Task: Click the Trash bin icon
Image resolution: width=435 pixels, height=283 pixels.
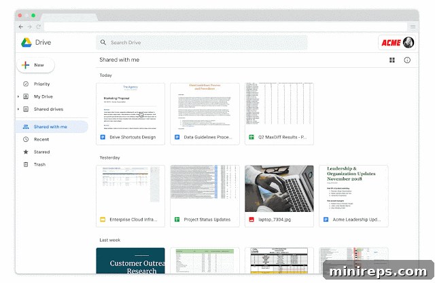Action: tap(26, 164)
